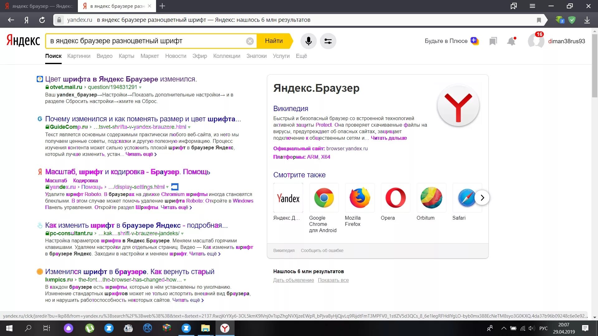
Task: Expand dropdown arrow next to otvet.mail.ru result
Action: (140, 87)
